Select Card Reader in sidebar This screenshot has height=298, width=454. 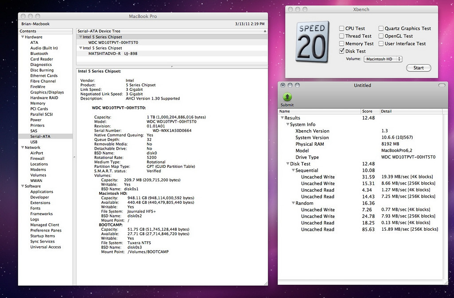(42, 59)
